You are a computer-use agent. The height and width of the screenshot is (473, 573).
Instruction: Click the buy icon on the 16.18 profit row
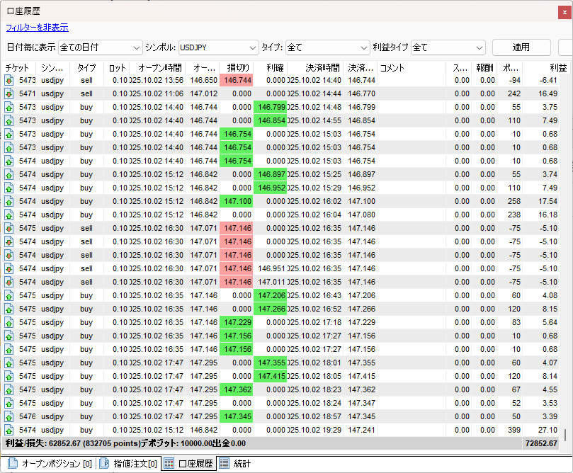click(x=8, y=215)
